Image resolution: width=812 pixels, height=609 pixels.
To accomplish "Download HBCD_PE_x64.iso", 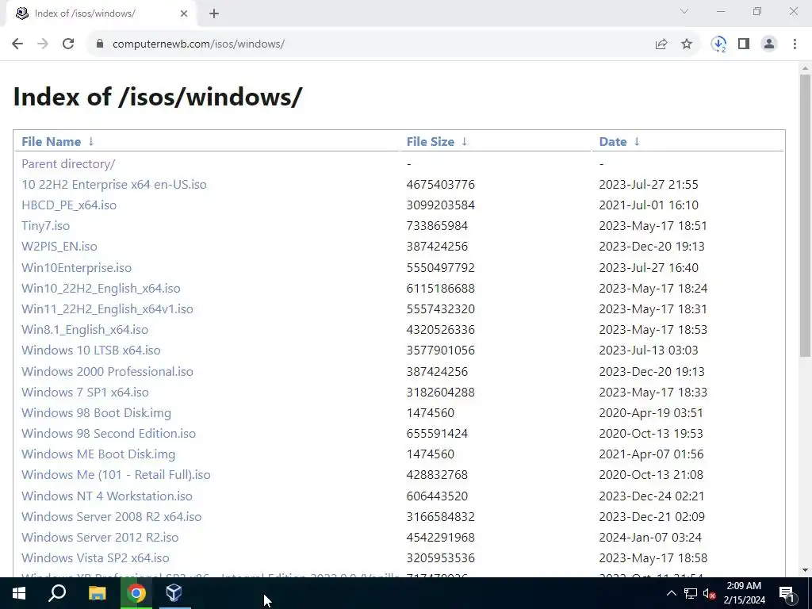I will click(x=69, y=205).
